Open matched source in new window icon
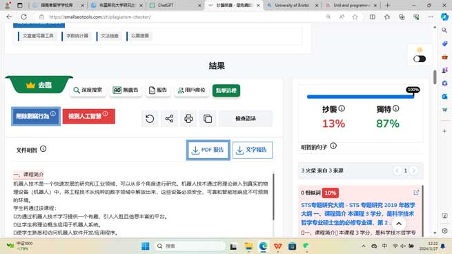452x254 pixels. click(416, 193)
